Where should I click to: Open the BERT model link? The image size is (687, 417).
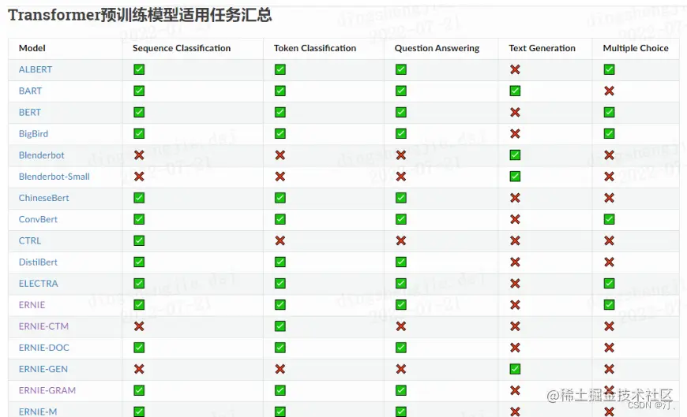point(30,113)
